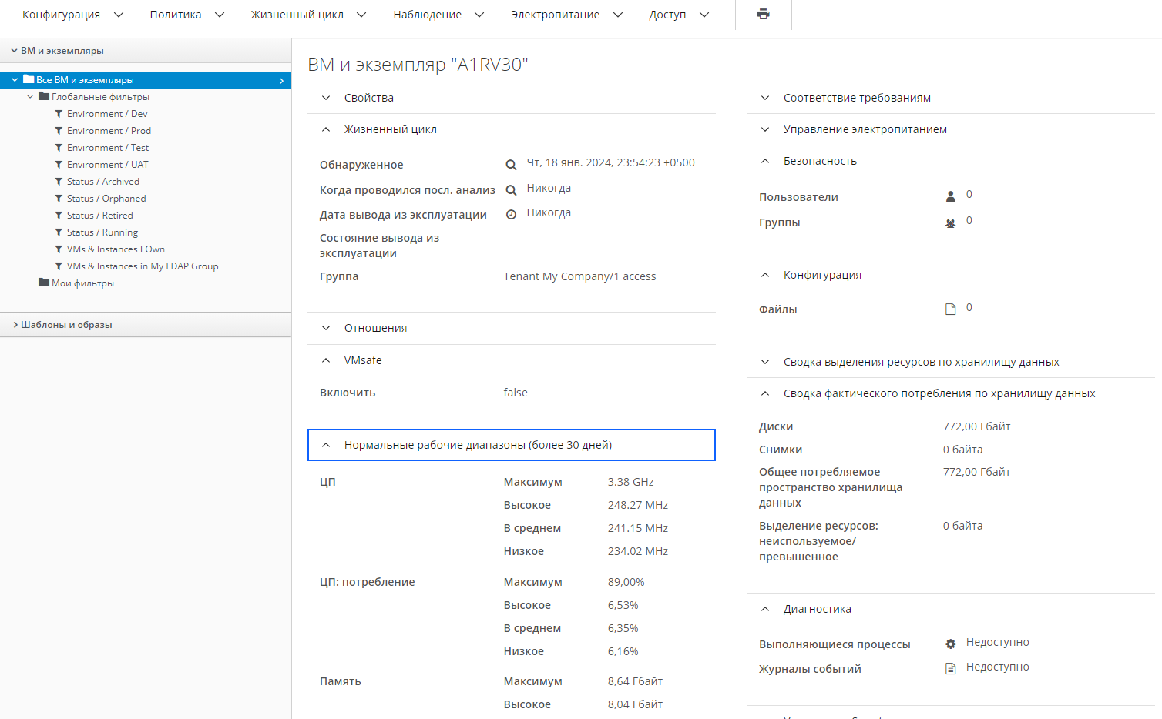1162x719 pixels.
Task: Click the groups icon next to Группы
Action: point(950,223)
